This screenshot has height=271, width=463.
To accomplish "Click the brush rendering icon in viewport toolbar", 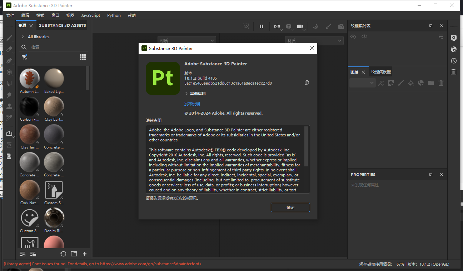I will point(329,26).
